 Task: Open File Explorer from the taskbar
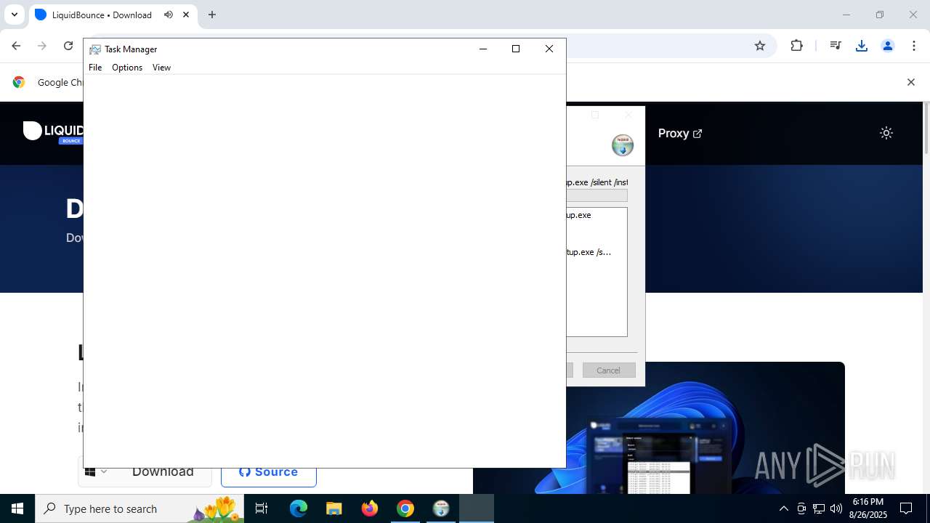tap(334, 508)
